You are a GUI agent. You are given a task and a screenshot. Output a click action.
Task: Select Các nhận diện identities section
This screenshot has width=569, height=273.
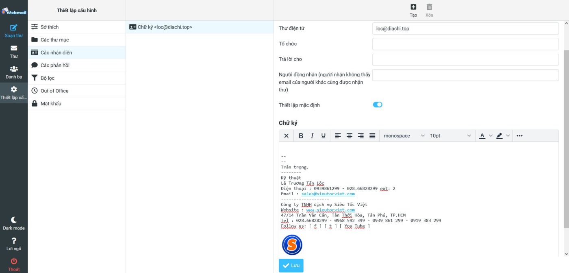[76, 52]
